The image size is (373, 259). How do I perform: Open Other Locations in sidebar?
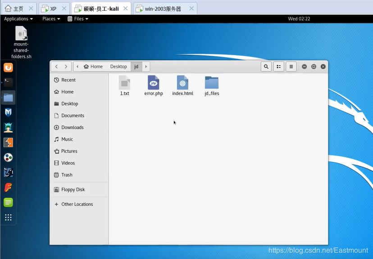coord(79,205)
